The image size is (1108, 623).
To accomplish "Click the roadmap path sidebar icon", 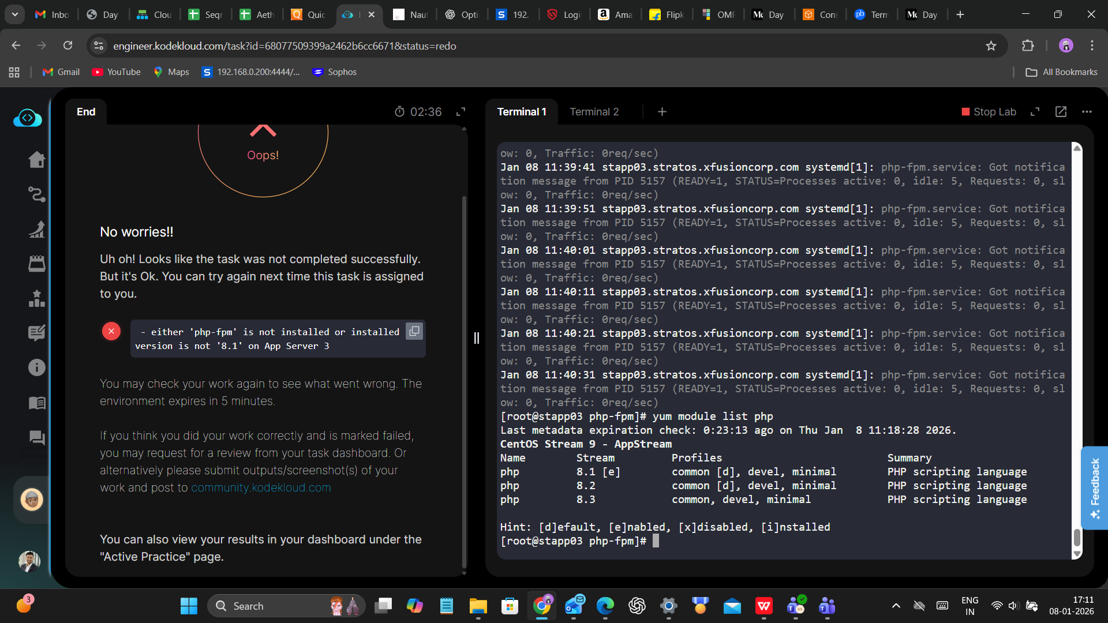I will [36, 194].
